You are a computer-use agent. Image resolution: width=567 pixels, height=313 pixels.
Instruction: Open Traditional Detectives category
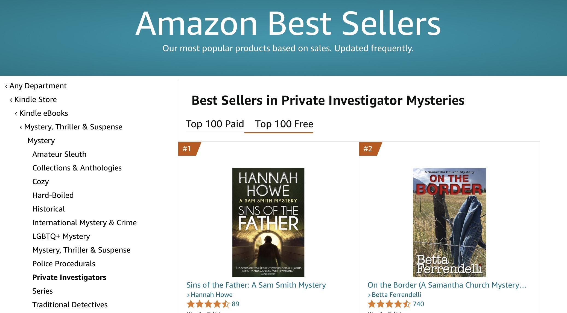[70, 305]
